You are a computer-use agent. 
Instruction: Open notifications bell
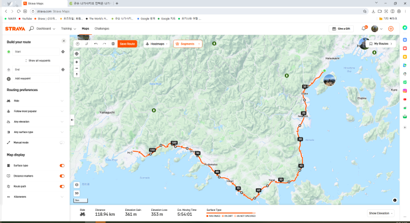pos(364,29)
